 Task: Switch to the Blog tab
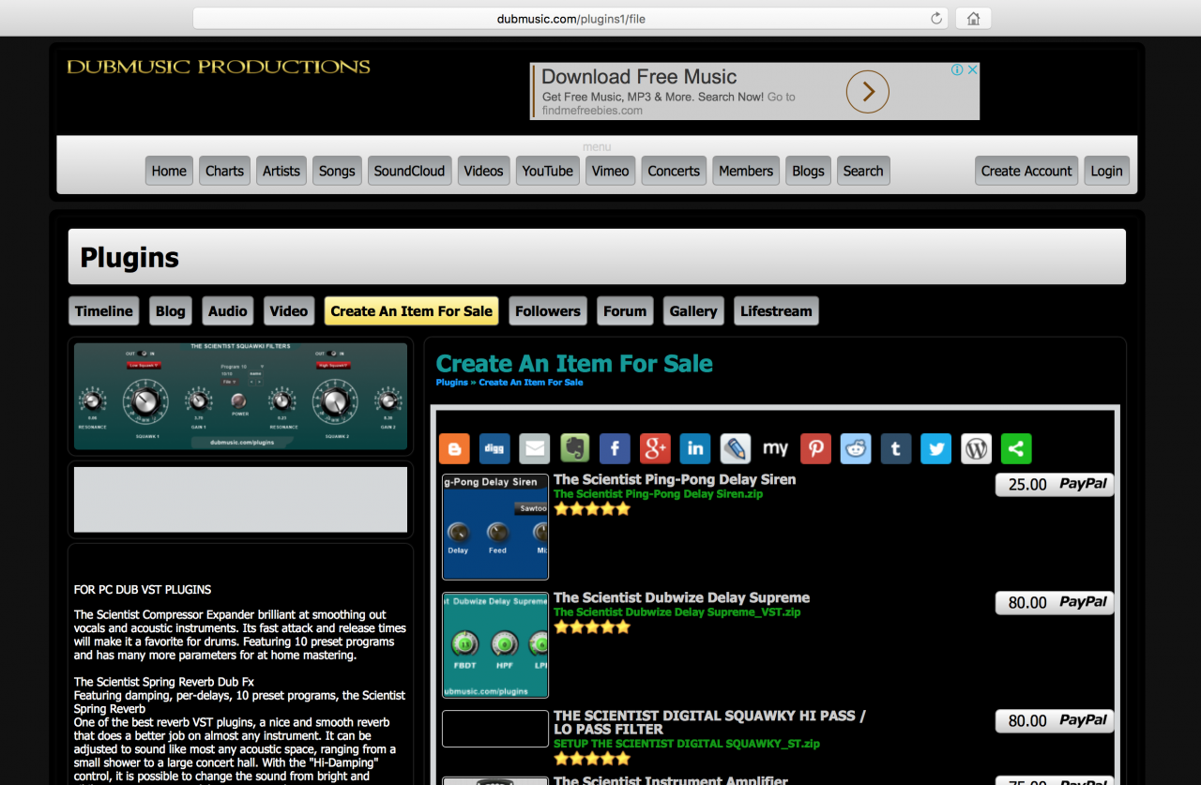pos(171,311)
